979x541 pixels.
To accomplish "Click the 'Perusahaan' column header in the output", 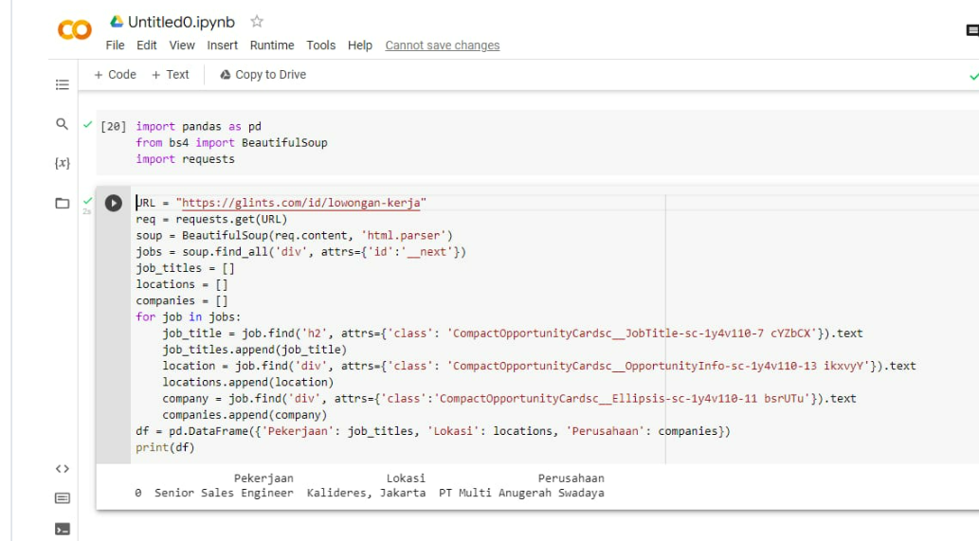I will 571,478.
